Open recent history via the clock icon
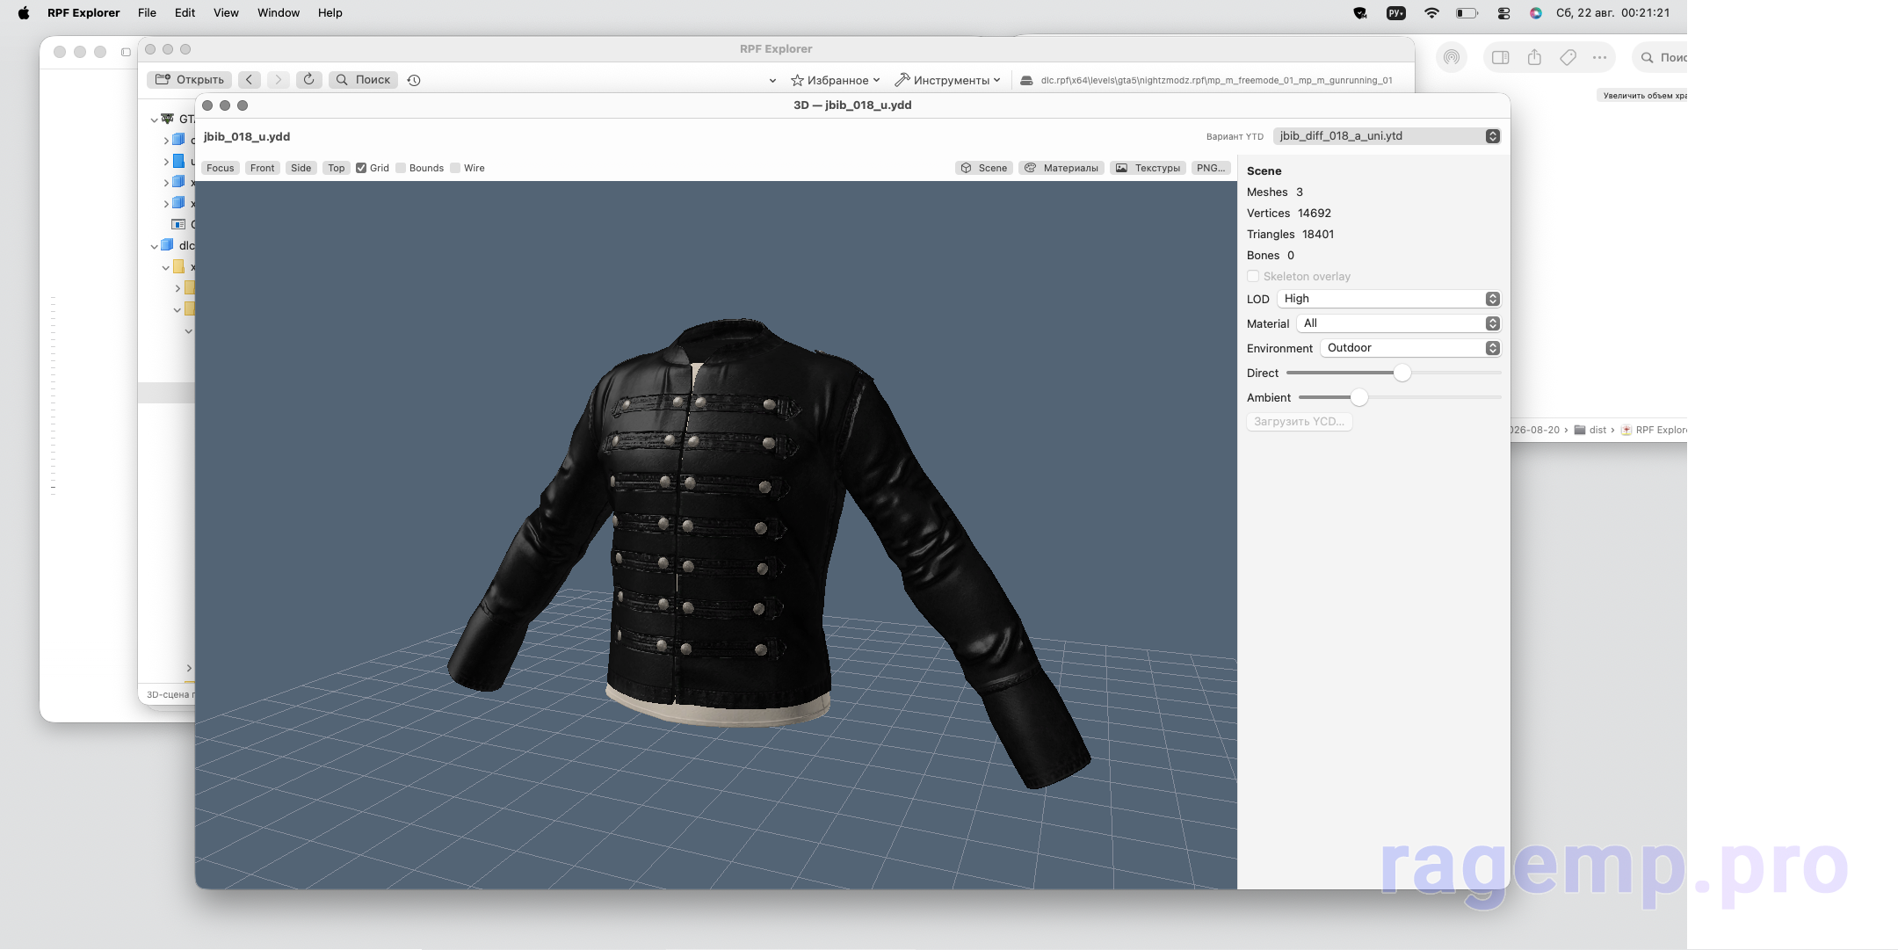 [x=414, y=80]
